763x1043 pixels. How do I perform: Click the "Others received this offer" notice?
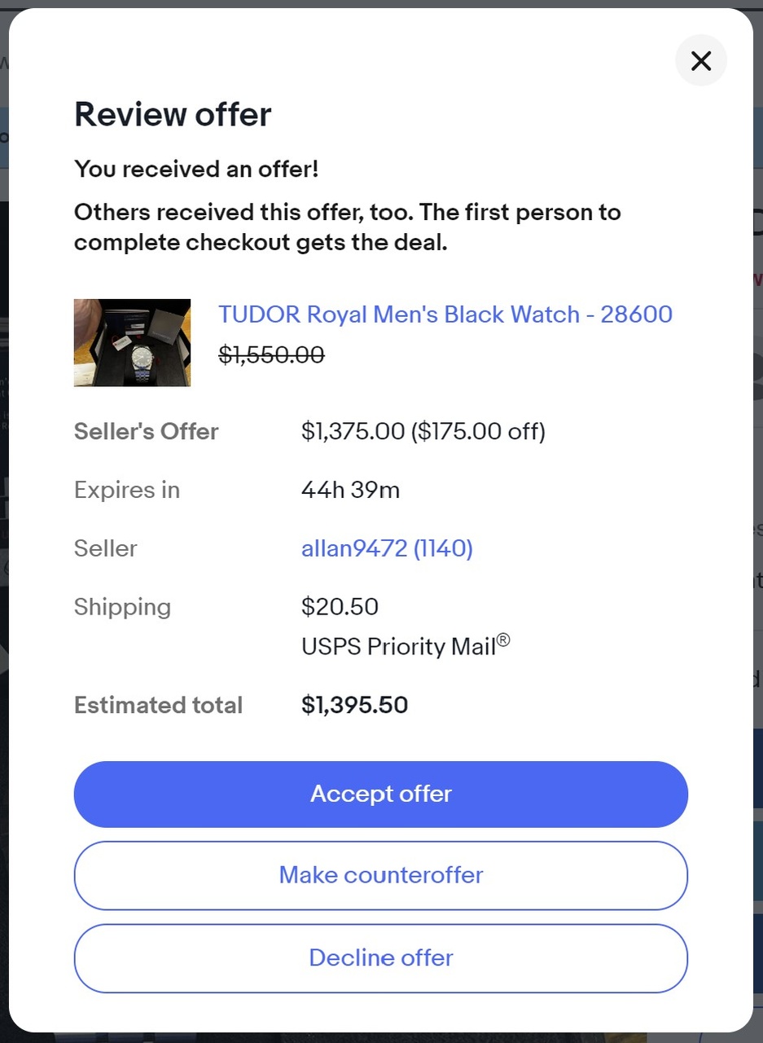coord(347,227)
